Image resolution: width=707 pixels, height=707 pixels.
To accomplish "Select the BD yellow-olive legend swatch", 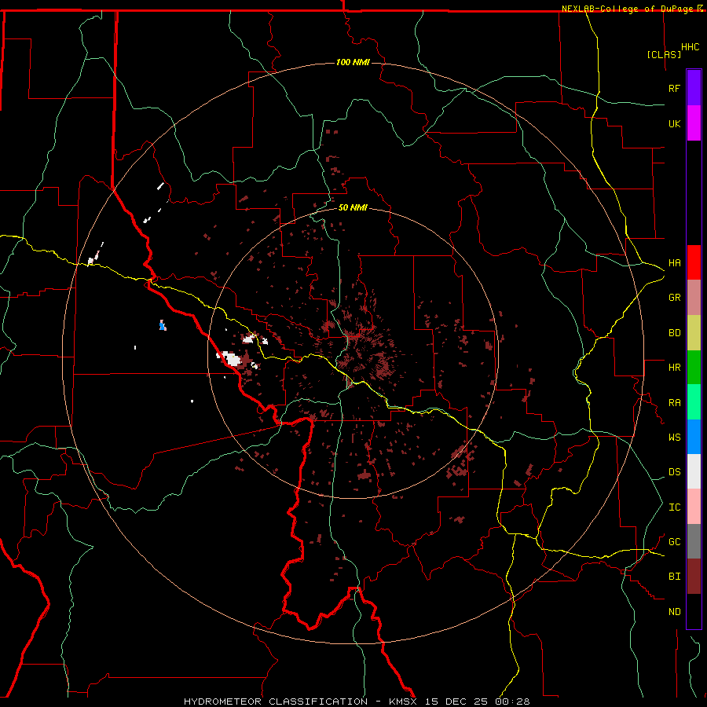I will pos(694,333).
